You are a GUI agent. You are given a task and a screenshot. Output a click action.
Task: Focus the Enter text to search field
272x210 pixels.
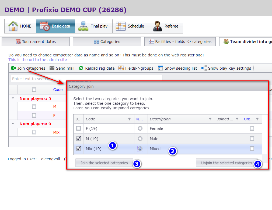pyautogui.click(x=86, y=79)
